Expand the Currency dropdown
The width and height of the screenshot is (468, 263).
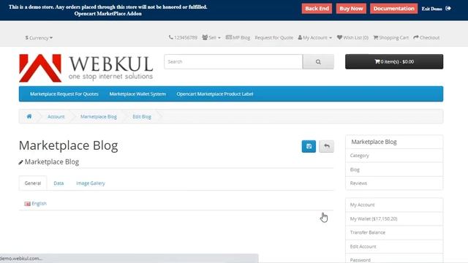39,38
